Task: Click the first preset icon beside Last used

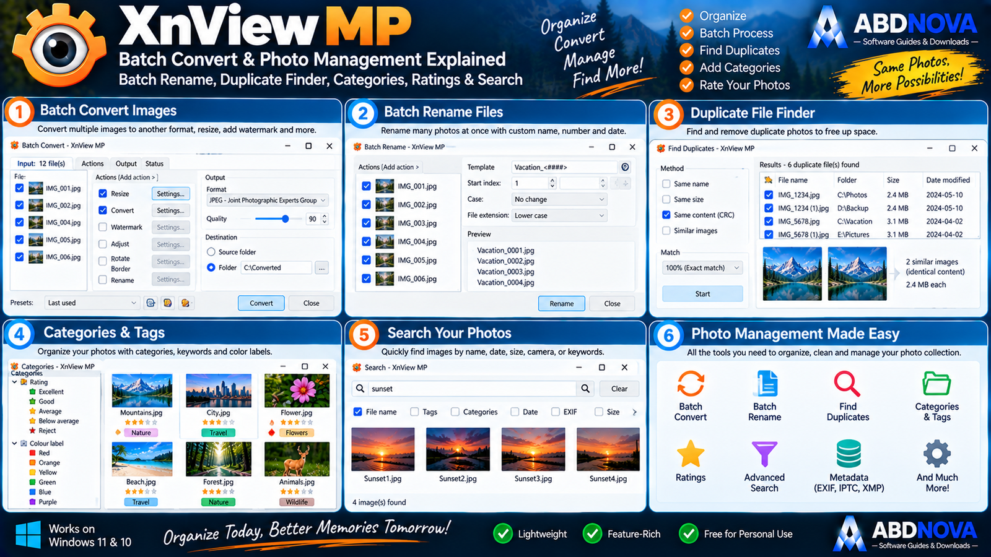Action: 151,303
